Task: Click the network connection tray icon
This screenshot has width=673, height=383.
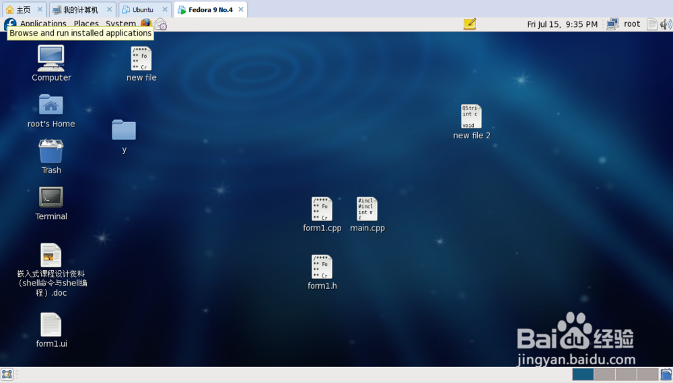Action: 612,24
